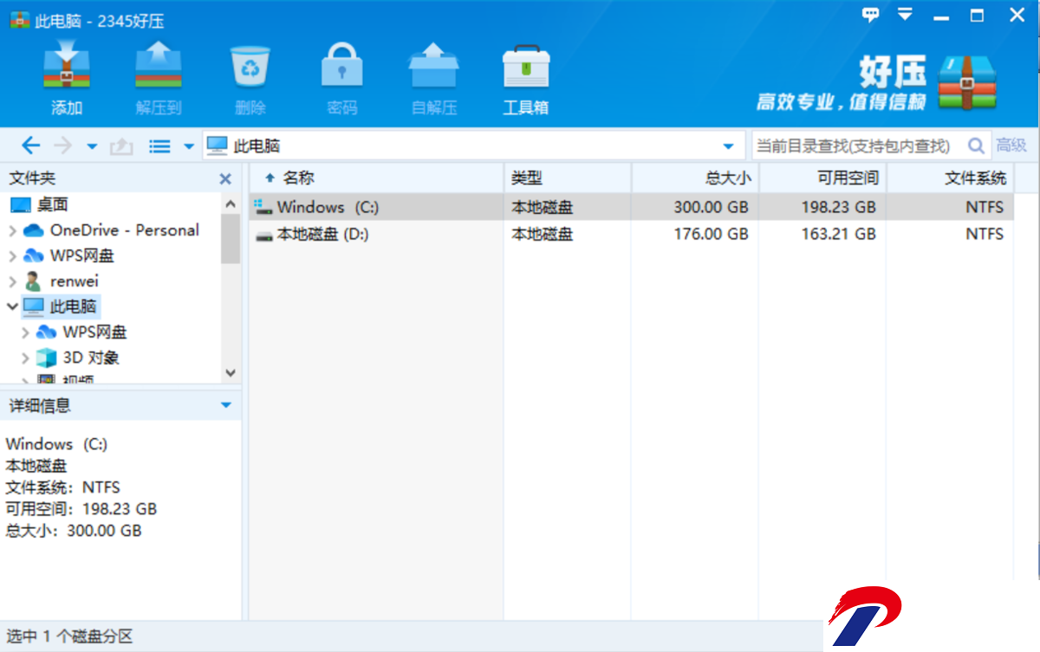This screenshot has width=1040, height=652.
Task: Click '总大小: 300.00 GB' in the details panel
Action: pos(74,531)
